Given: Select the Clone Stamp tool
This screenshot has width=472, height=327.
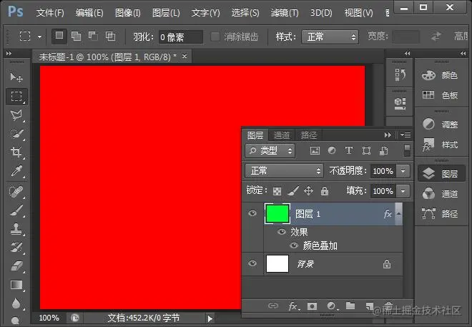Looking at the screenshot, I should pyautogui.click(x=16, y=229).
